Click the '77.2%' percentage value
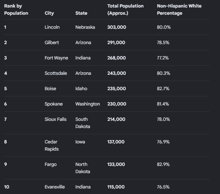 [163, 58]
